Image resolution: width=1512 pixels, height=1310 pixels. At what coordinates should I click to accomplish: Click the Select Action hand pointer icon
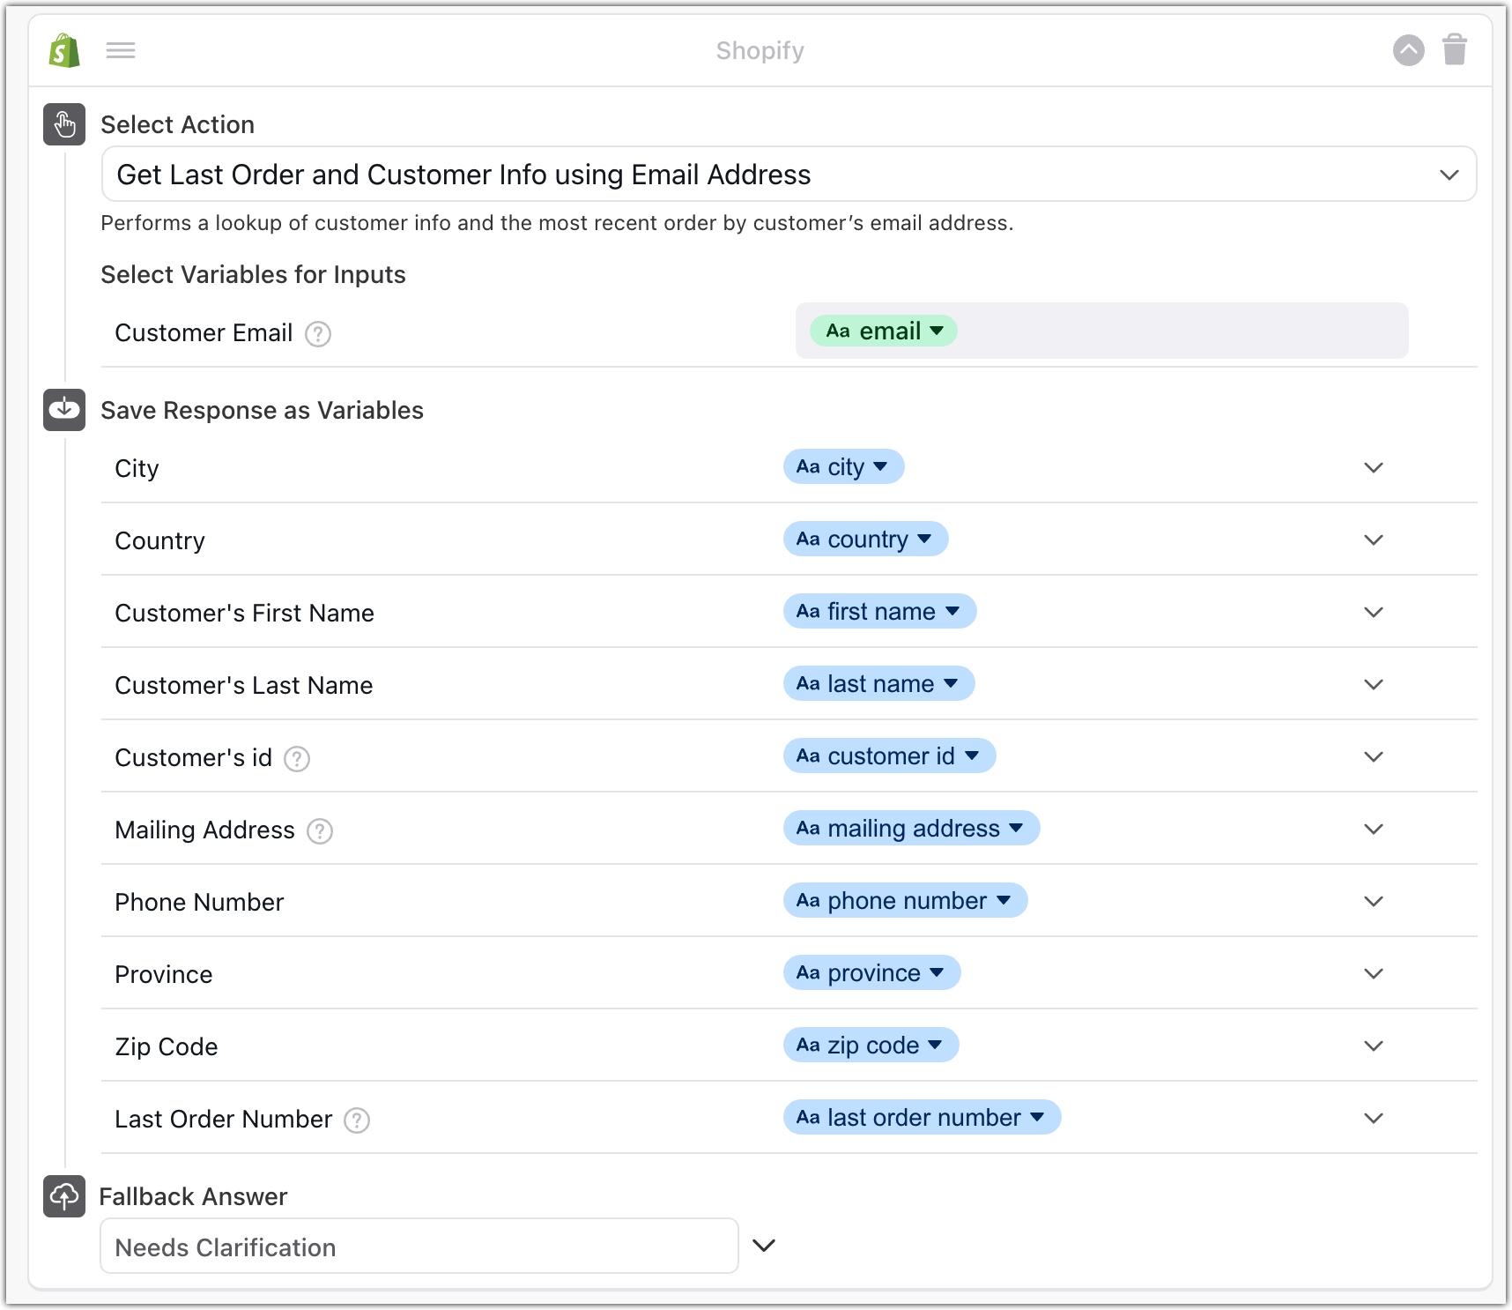click(x=64, y=124)
